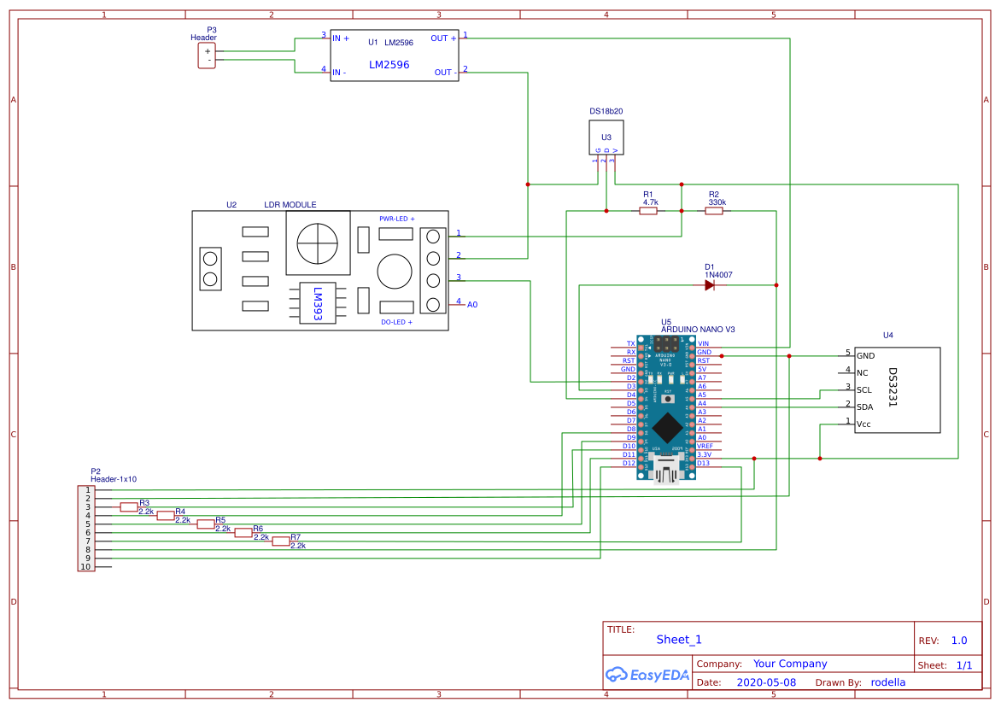Viewport: 1001px width, 708px height.
Task: Select resistor R3 labeled 2.2k
Action: tap(130, 506)
